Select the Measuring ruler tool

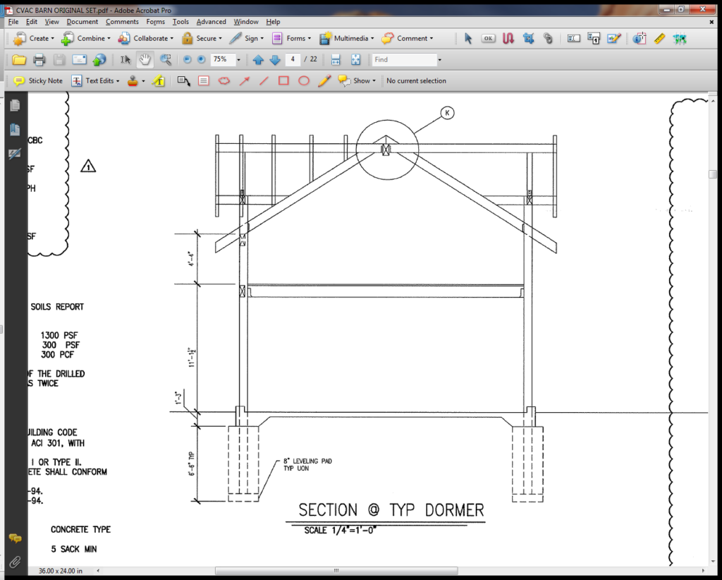659,39
